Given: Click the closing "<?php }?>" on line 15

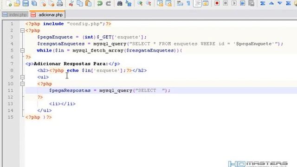Looking at the screenshot, I should pyautogui.click(x=39, y=117).
